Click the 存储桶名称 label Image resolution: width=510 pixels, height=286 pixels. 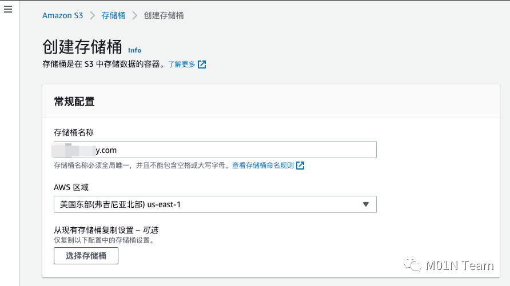[74, 132]
